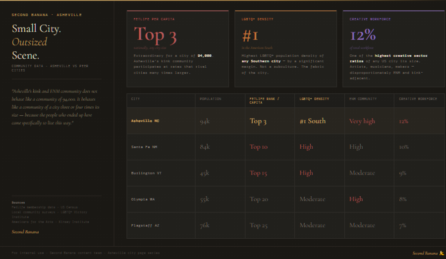This screenshot has width=446, height=259.
Task: Click the '55k' population cell
Action: coord(204,199)
